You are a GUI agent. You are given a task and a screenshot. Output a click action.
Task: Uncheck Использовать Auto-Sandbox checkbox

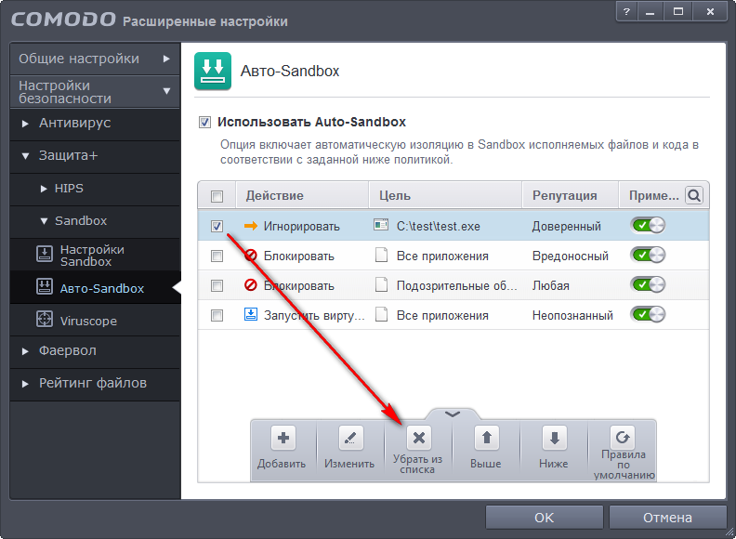[x=204, y=123]
